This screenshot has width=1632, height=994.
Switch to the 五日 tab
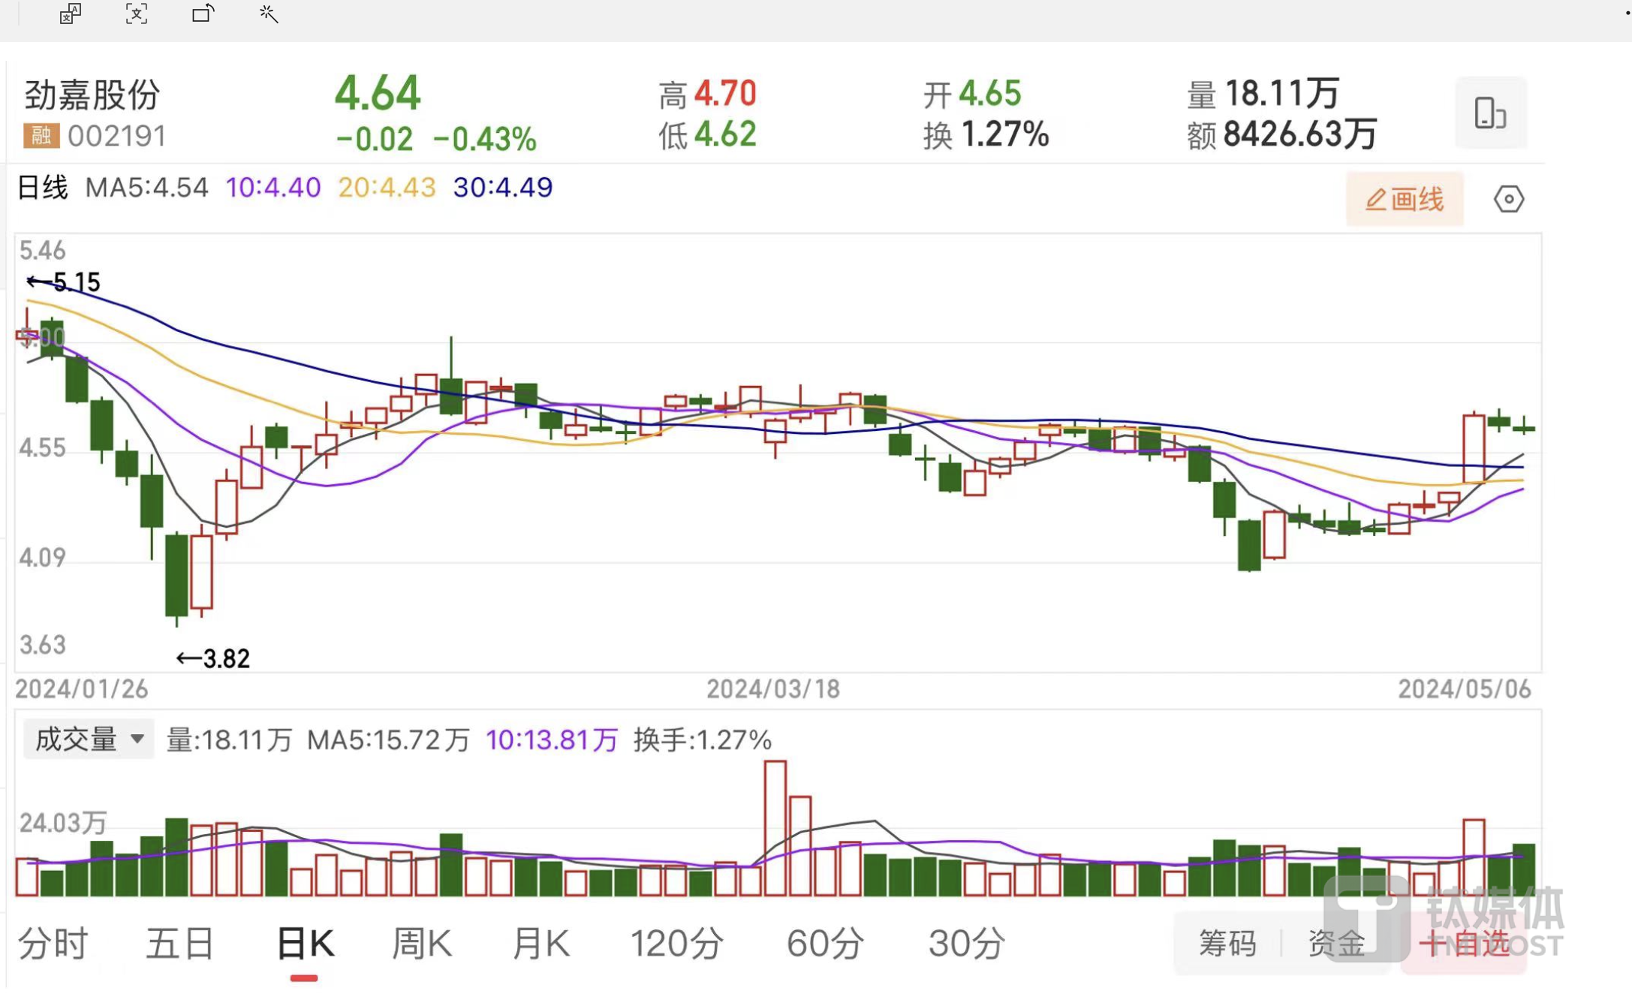pyautogui.click(x=179, y=943)
